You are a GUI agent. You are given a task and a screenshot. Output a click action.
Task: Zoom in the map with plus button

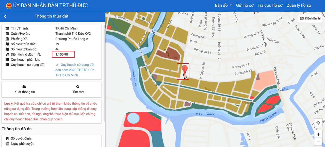click(x=318, y=134)
